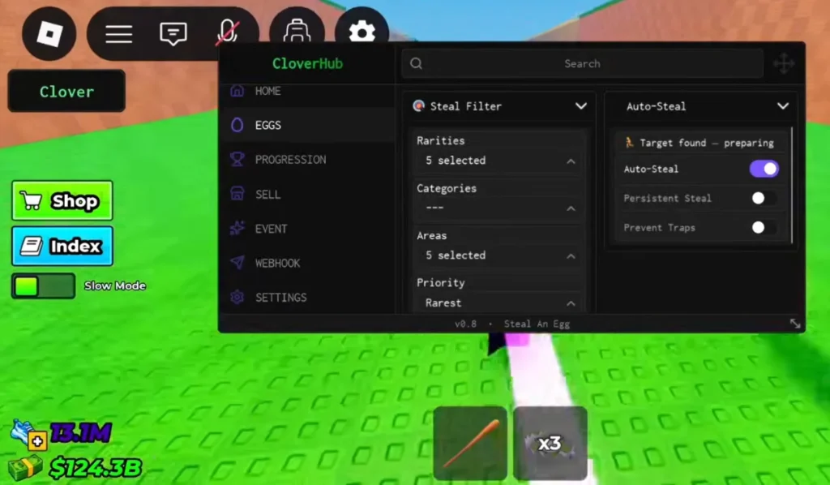The height and width of the screenshot is (485, 830).
Task: Open the Roblox logo menu
Action: [49, 34]
